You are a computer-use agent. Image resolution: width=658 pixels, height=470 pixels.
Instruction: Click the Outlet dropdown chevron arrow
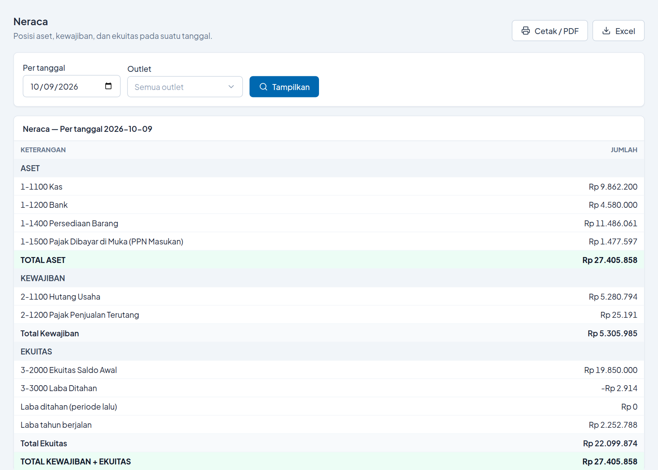231,87
